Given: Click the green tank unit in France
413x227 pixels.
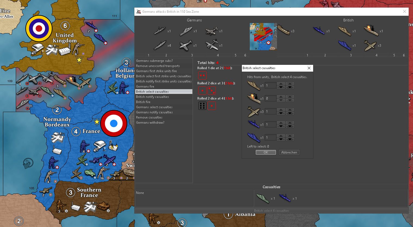Looking at the screenshot, I should click(x=90, y=173).
